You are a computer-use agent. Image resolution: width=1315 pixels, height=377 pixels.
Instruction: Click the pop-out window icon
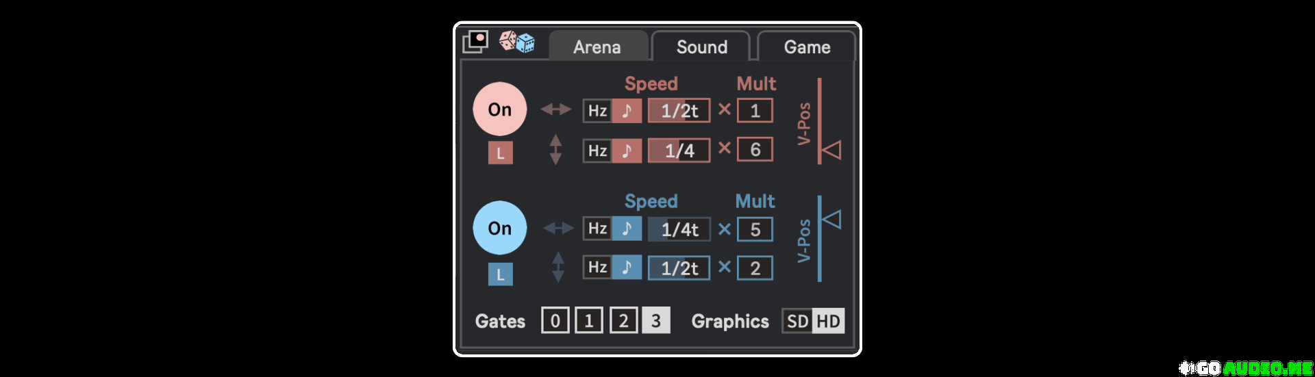pos(475,42)
